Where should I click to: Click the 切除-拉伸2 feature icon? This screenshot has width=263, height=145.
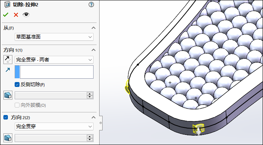pos(8,4)
